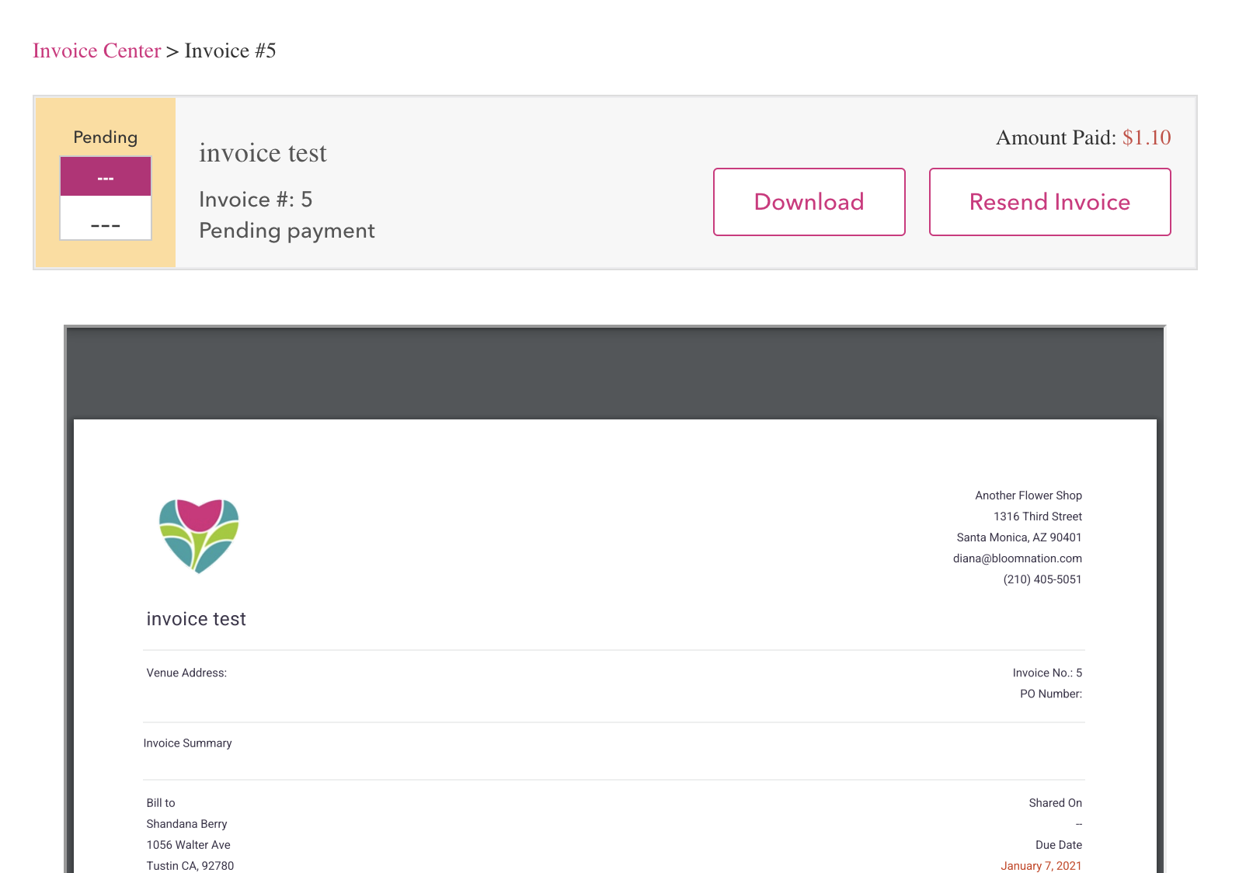Viewport: 1246px width, 873px height.
Task: Click the 'Shared On' label
Action: pos(1056,803)
